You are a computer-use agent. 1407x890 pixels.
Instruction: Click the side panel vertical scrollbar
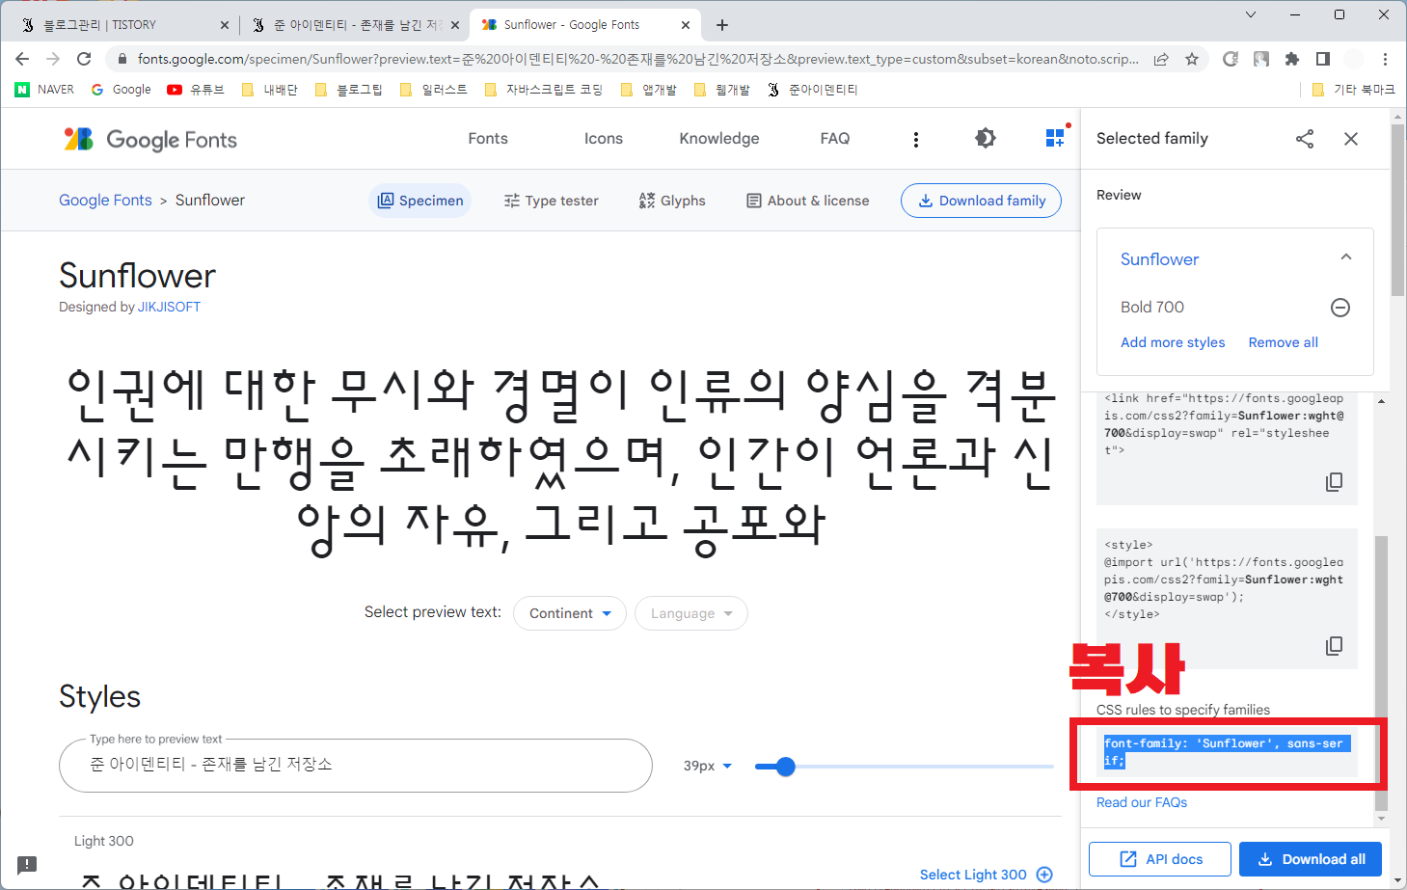tap(1381, 675)
